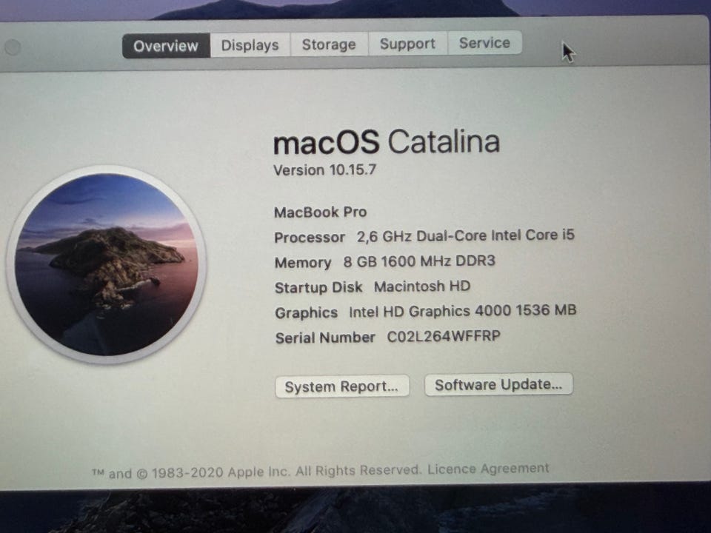Click the Graphics label
The height and width of the screenshot is (533, 711).
pyautogui.click(x=306, y=312)
